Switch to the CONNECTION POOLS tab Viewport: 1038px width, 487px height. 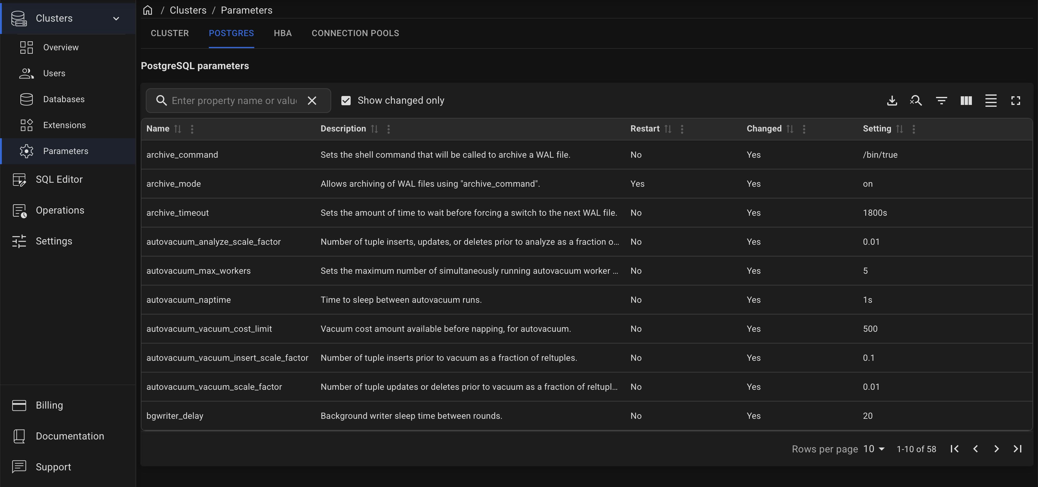coord(355,33)
